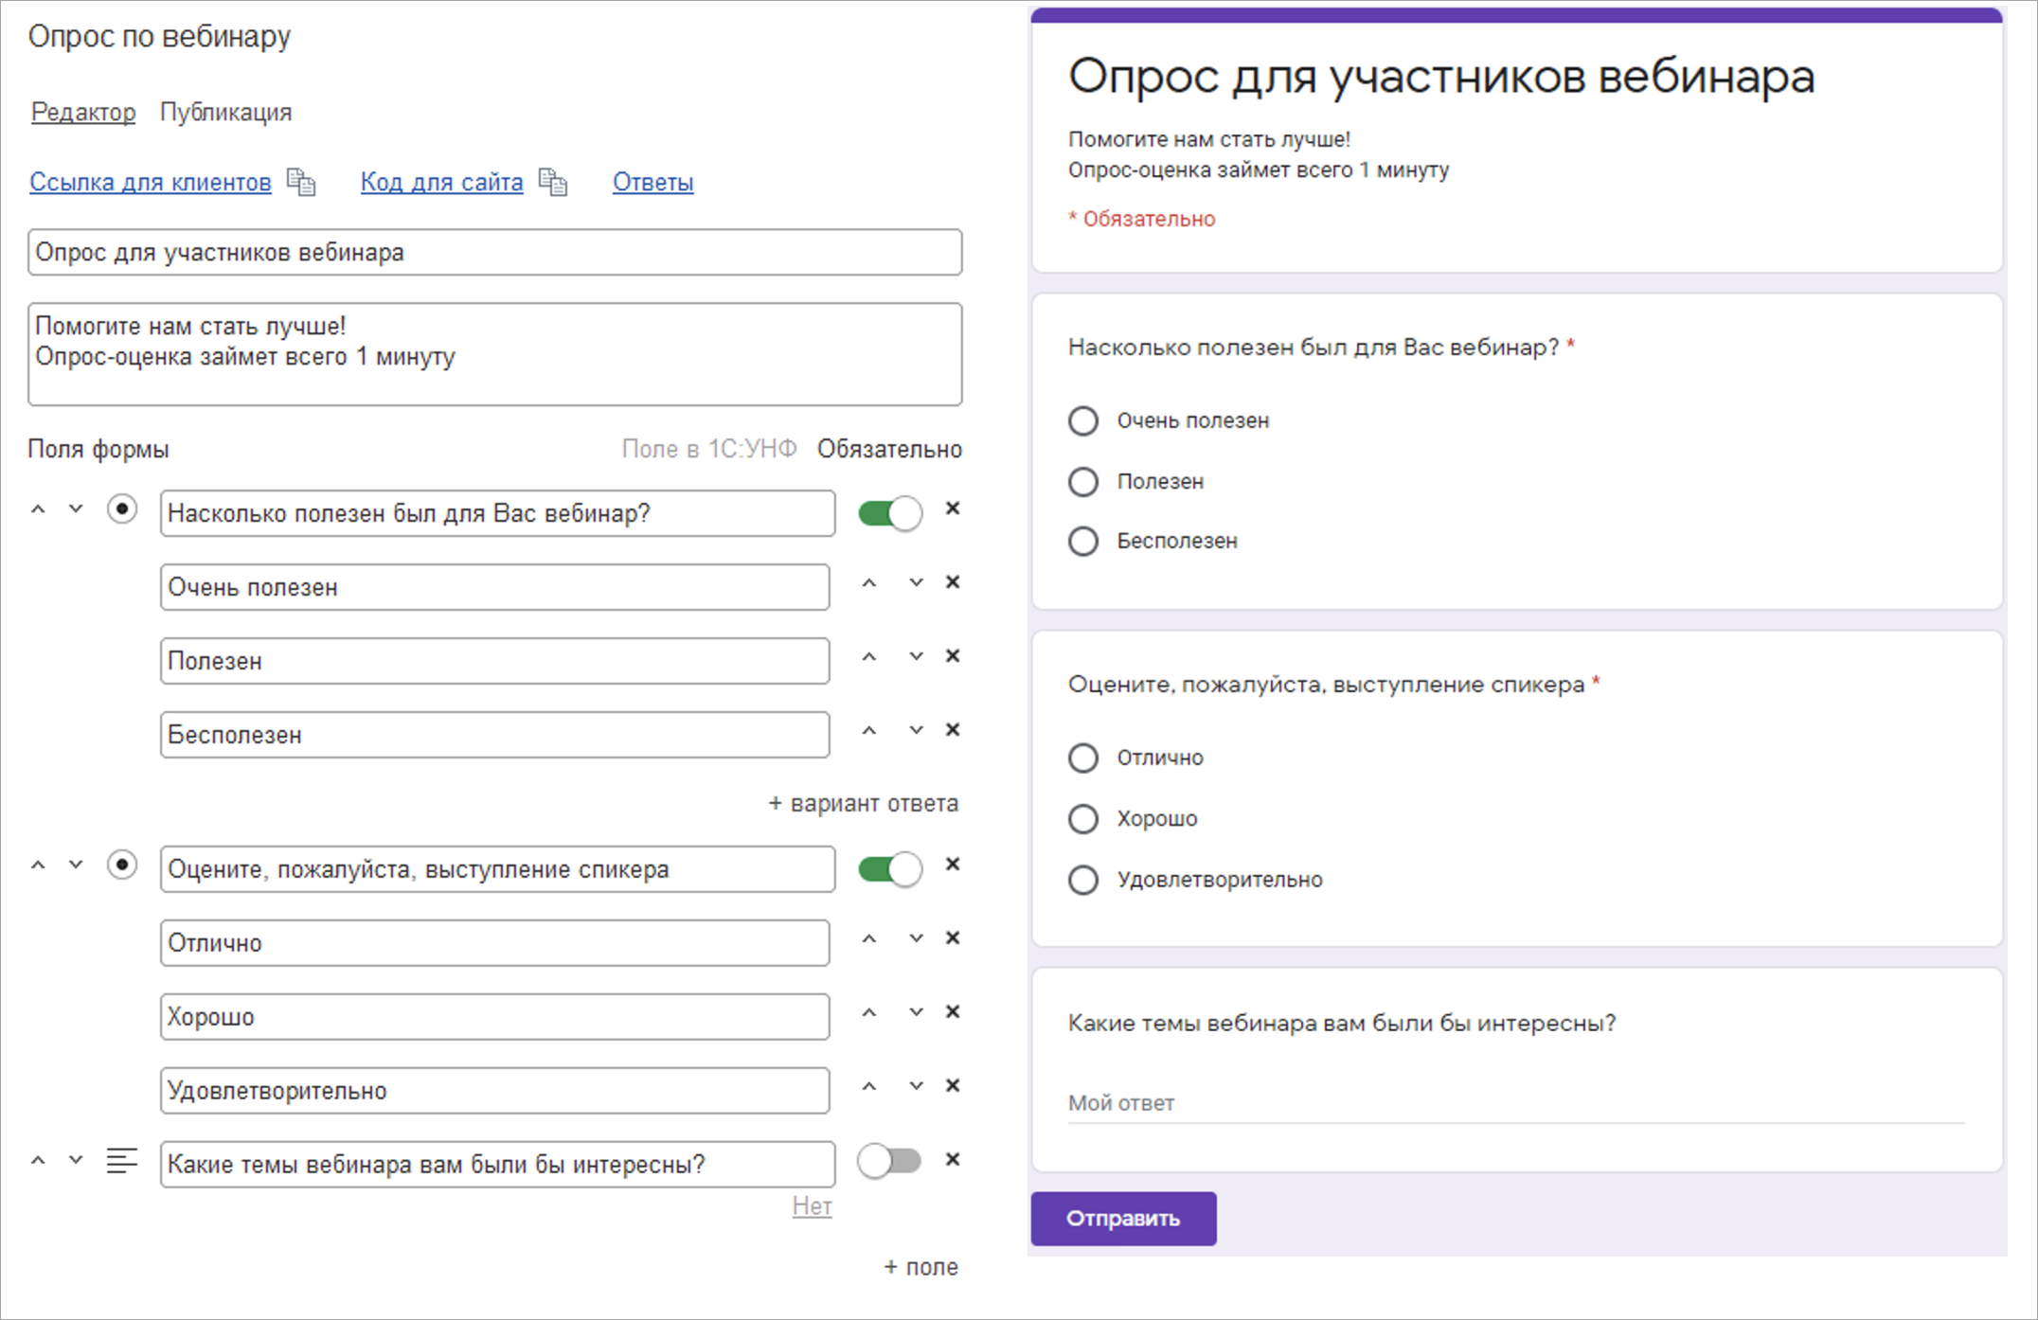
Task: Switch to the Публикация tab
Action: (x=225, y=112)
